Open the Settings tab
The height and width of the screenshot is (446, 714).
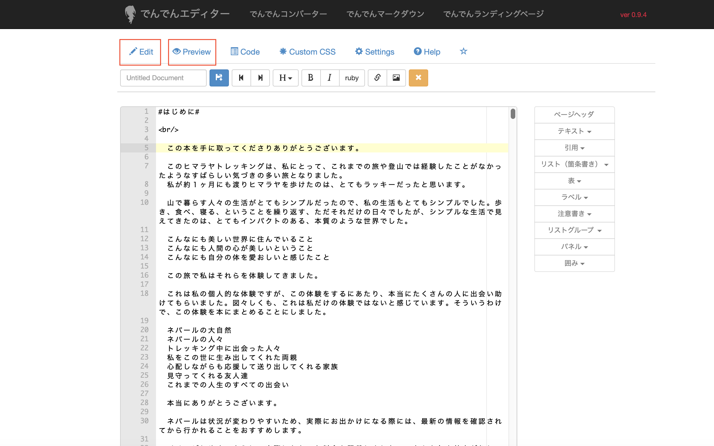pyautogui.click(x=375, y=52)
